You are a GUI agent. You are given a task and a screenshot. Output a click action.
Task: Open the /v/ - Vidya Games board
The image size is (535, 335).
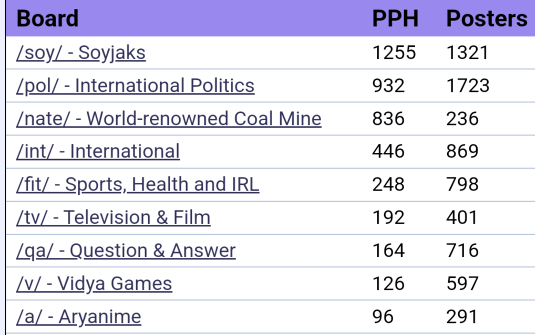click(94, 284)
